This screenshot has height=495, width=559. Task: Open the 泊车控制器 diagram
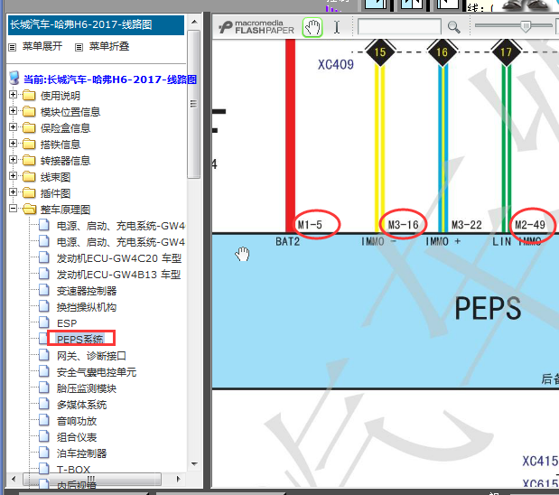pos(81,453)
